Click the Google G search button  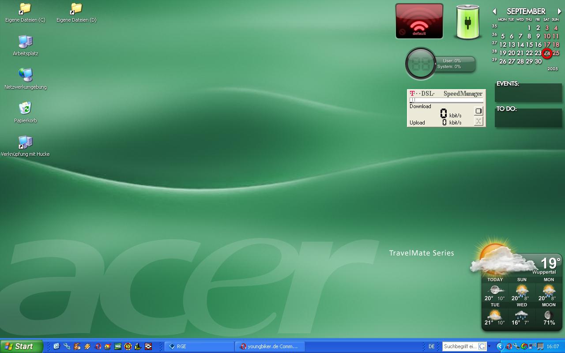482,346
